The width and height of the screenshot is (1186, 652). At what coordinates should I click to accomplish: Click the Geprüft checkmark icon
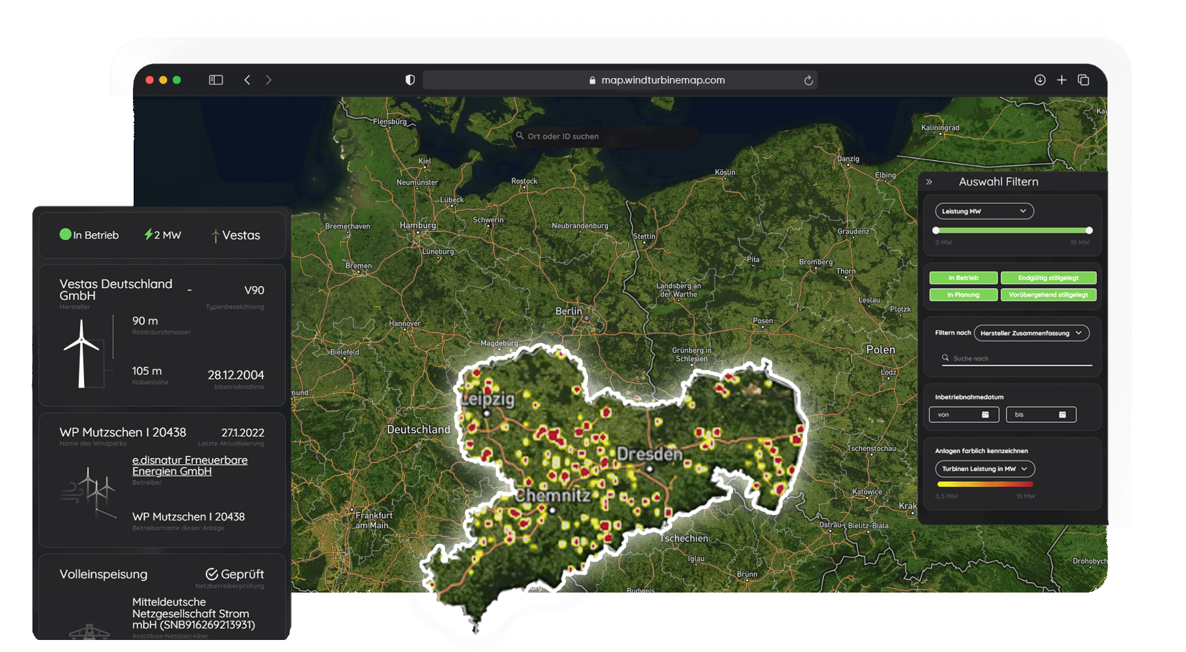pyautogui.click(x=212, y=574)
